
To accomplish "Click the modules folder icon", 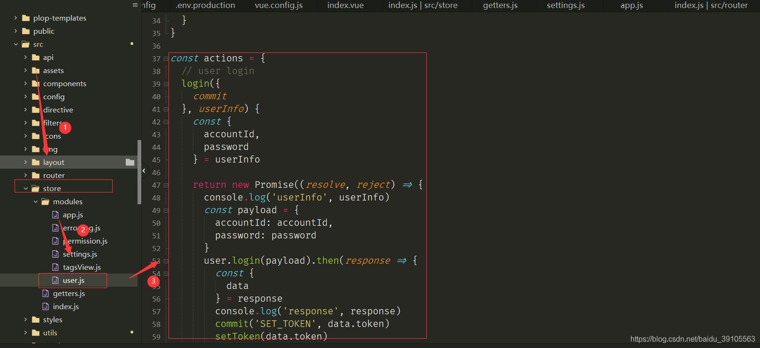I will click(46, 202).
